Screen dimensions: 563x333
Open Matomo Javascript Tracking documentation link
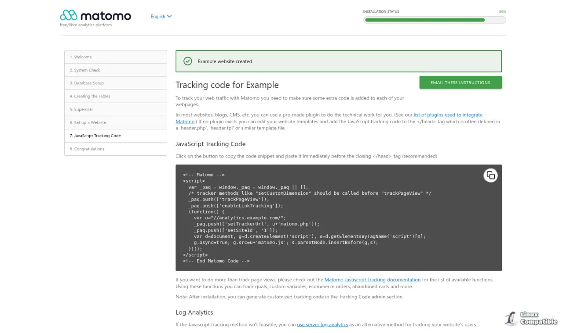(x=373, y=279)
